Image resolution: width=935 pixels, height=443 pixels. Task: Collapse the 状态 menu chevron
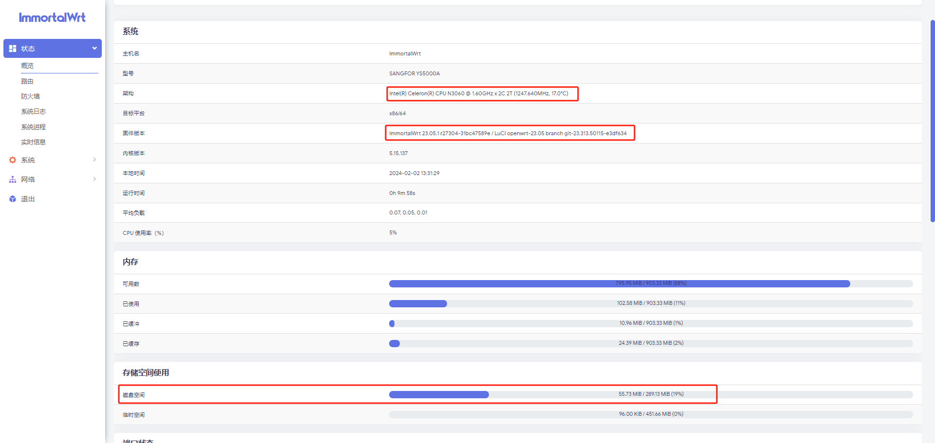click(94, 48)
